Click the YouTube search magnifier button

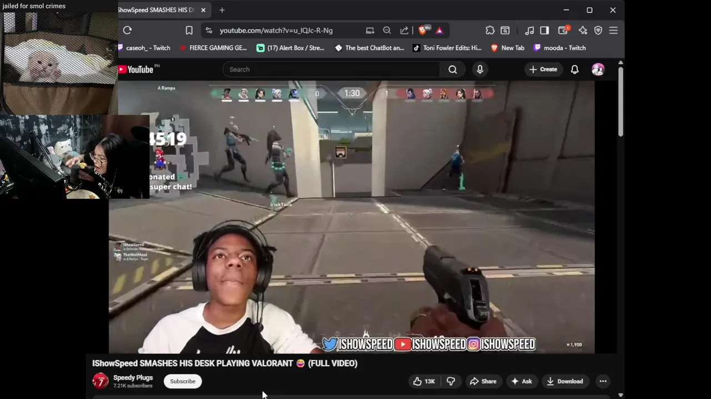[453, 69]
